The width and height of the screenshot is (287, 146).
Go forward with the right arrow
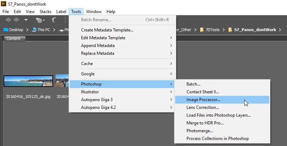point(17,19)
